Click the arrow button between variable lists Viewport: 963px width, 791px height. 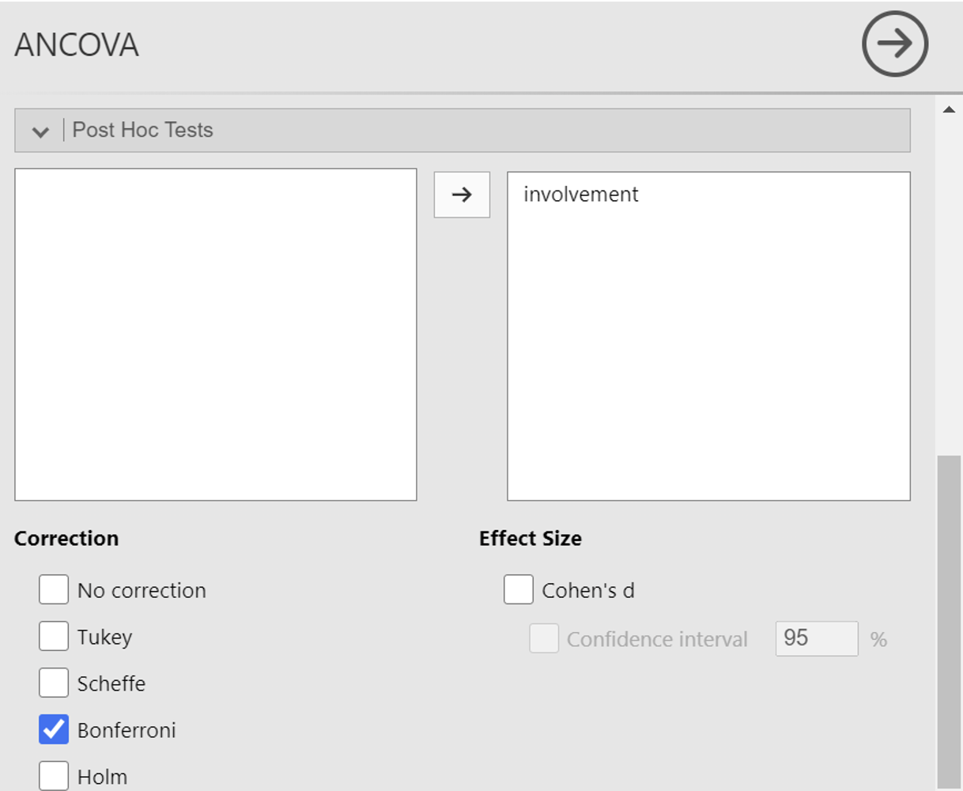(x=462, y=195)
